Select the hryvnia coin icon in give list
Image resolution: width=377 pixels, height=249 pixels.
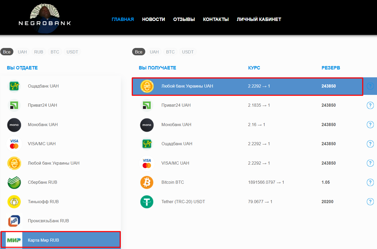(14, 163)
